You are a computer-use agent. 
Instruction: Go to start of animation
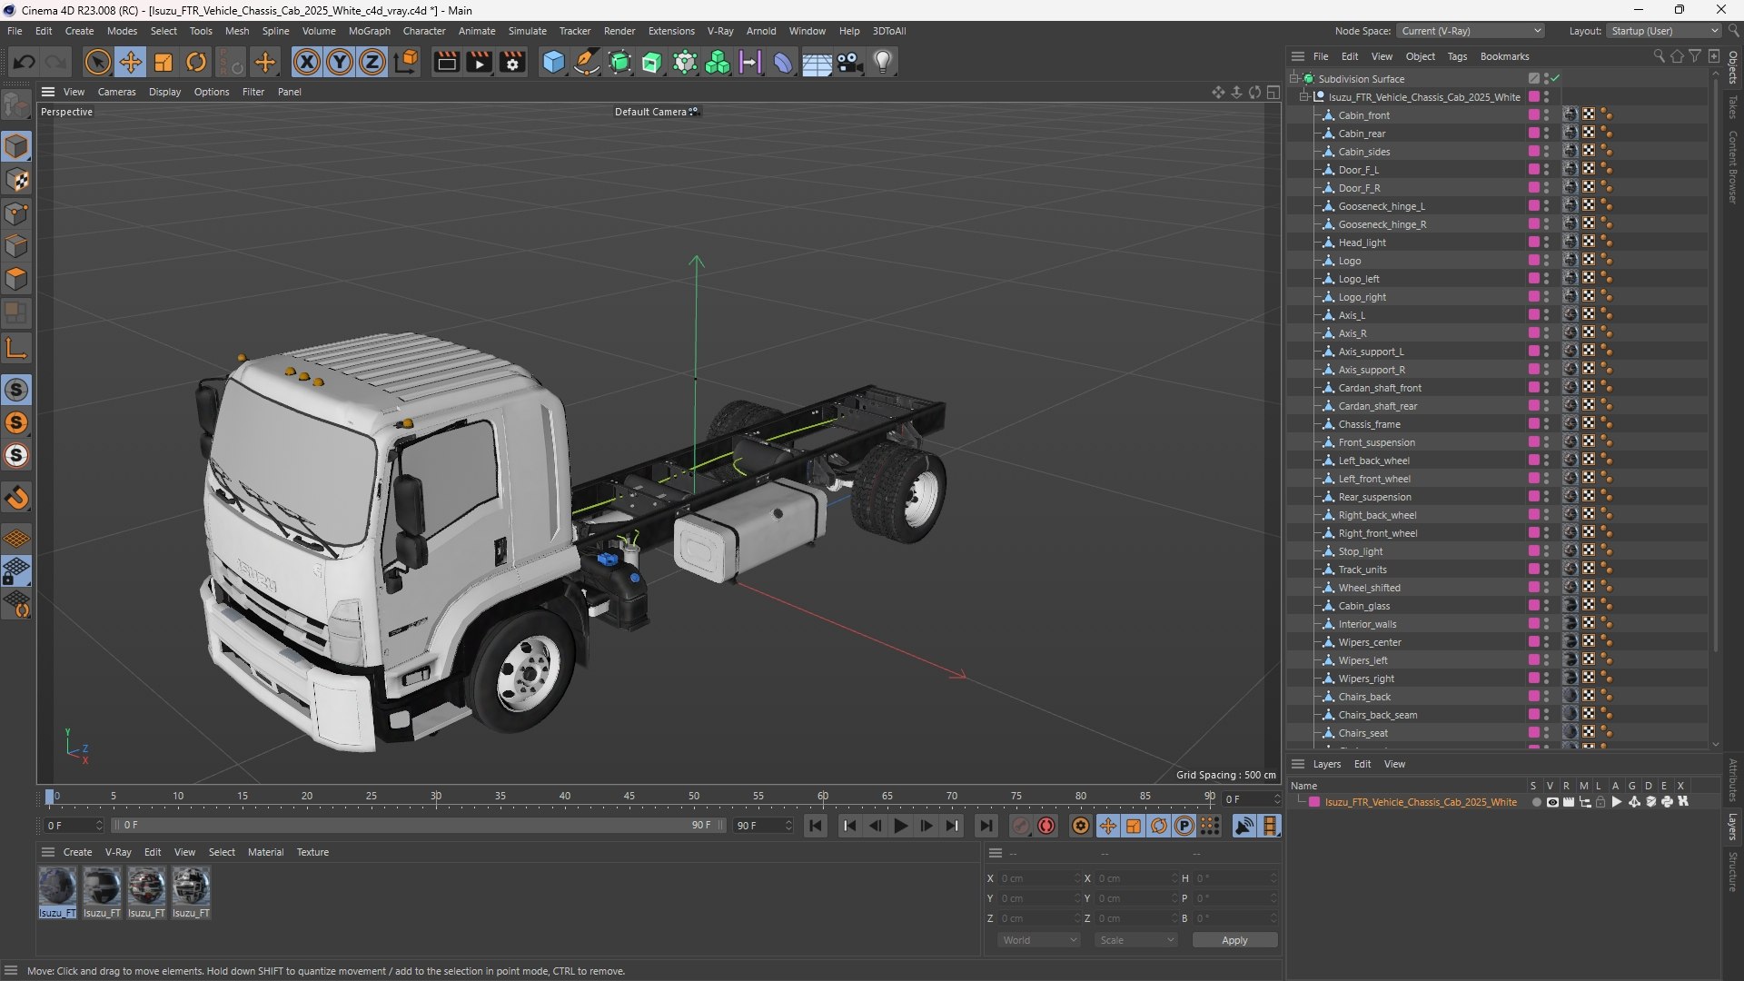816,826
